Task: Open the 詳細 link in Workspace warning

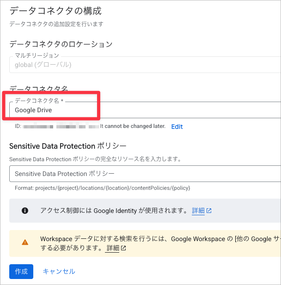Action: [113, 248]
